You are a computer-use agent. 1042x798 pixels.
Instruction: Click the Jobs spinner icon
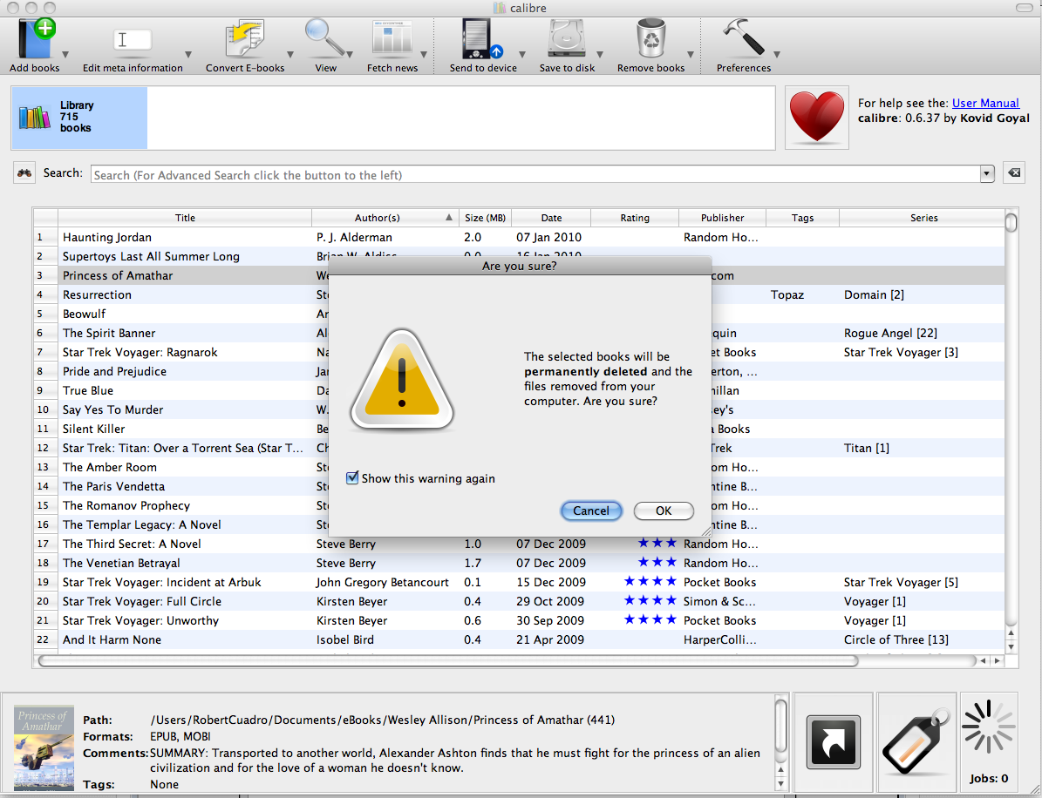coord(989,727)
